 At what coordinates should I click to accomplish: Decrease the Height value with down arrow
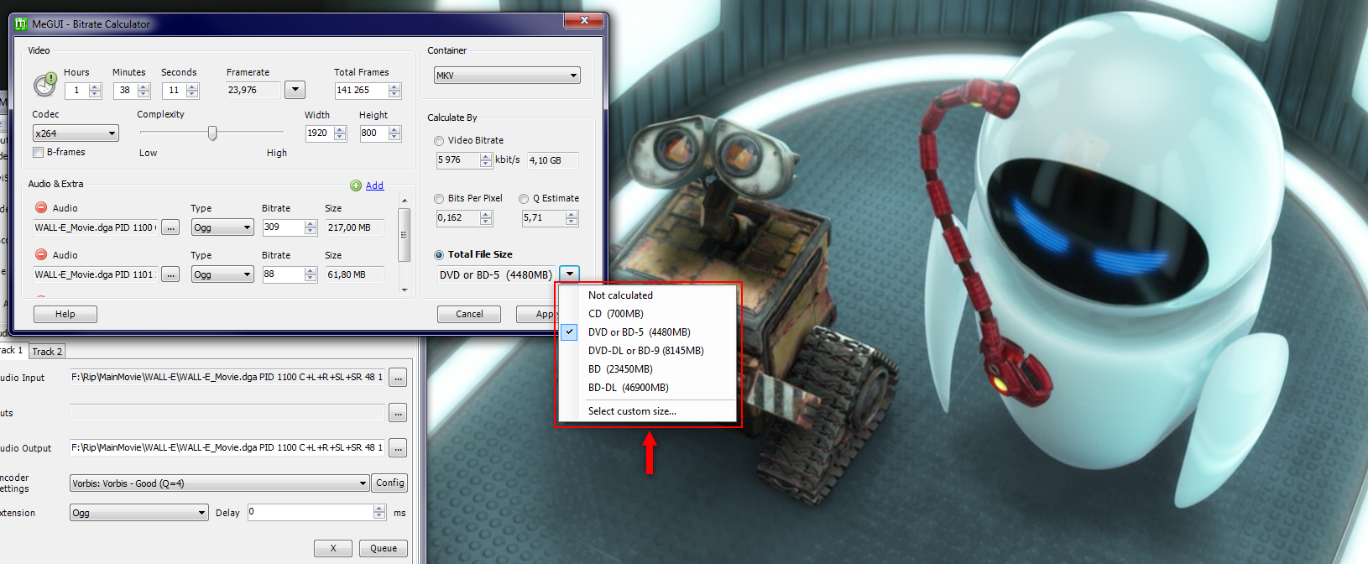click(394, 137)
